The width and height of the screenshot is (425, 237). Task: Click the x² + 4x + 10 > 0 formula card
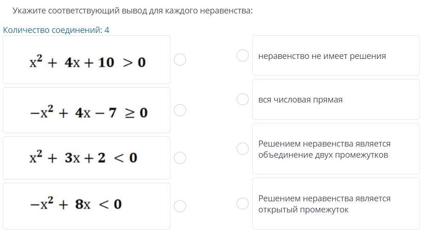[86, 60]
